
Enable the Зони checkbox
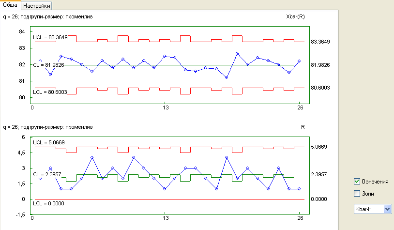pyautogui.click(x=357, y=194)
